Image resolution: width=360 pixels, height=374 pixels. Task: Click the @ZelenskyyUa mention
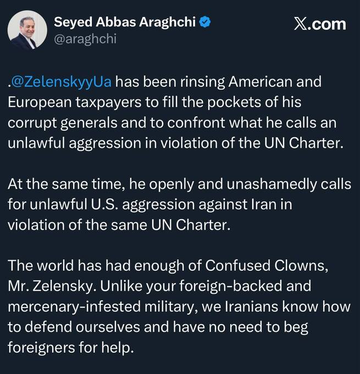click(62, 82)
